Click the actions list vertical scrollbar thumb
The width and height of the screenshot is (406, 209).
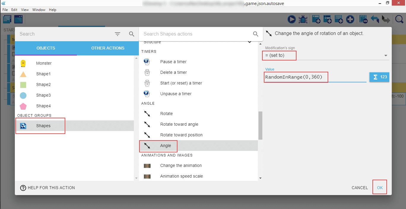pyautogui.click(x=260, y=125)
